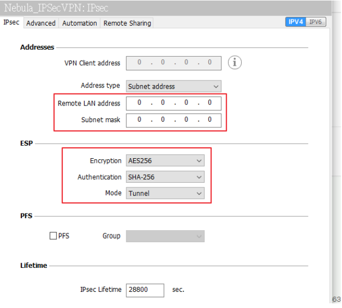Click the IPsec Lifetime input field
This screenshot has height=308, width=342.
click(145, 290)
